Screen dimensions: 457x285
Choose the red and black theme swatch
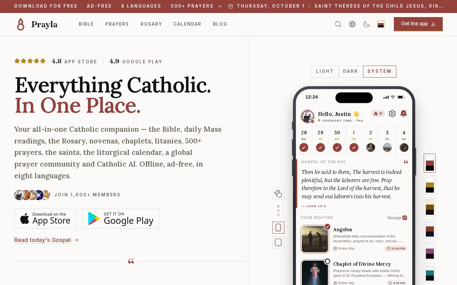(x=430, y=163)
